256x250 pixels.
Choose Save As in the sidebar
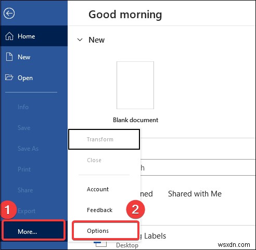tap(34, 149)
